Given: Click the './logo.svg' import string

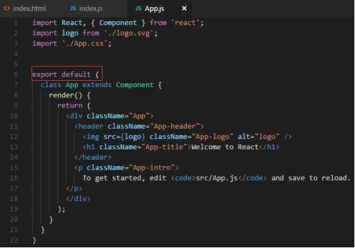Looking at the screenshot, I should [129, 33].
